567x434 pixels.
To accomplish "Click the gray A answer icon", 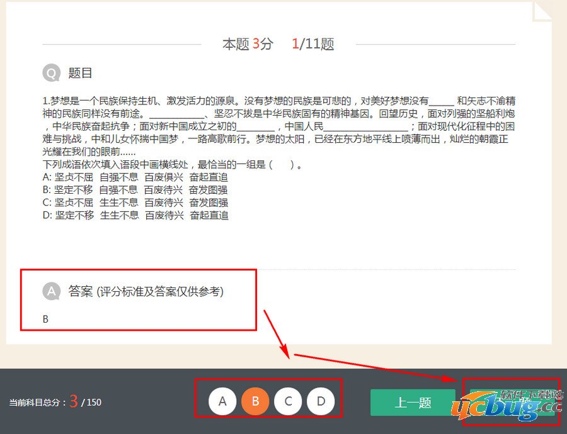I will click(x=51, y=291).
